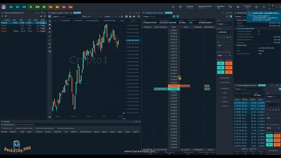281x158 pixels.
Task: Open the Primary account dropdown
Action: pos(241,17)
